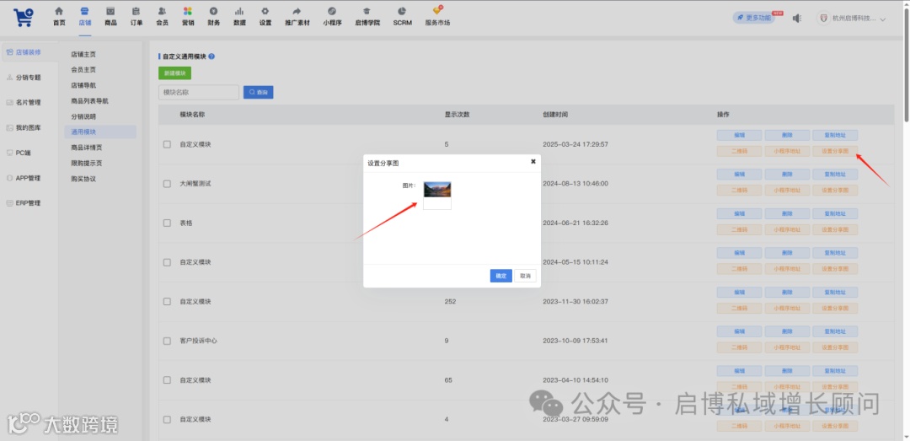Click the help icon beside 自定义通用模块
910x441 pixels.
pos(211,56)
